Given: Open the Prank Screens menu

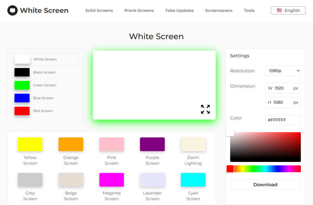Looking at the screenshot, I should coord(139,10).
